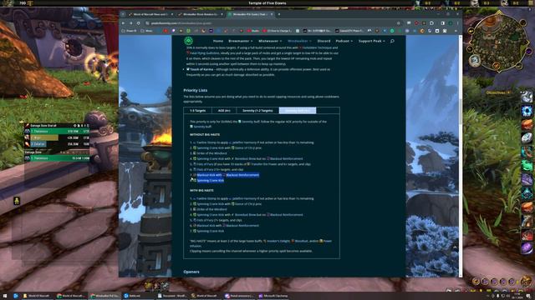Reload the page with the refresh icon
Image resolution: width=535 pixels, height=300 pixels.
(x=139, y=23)
